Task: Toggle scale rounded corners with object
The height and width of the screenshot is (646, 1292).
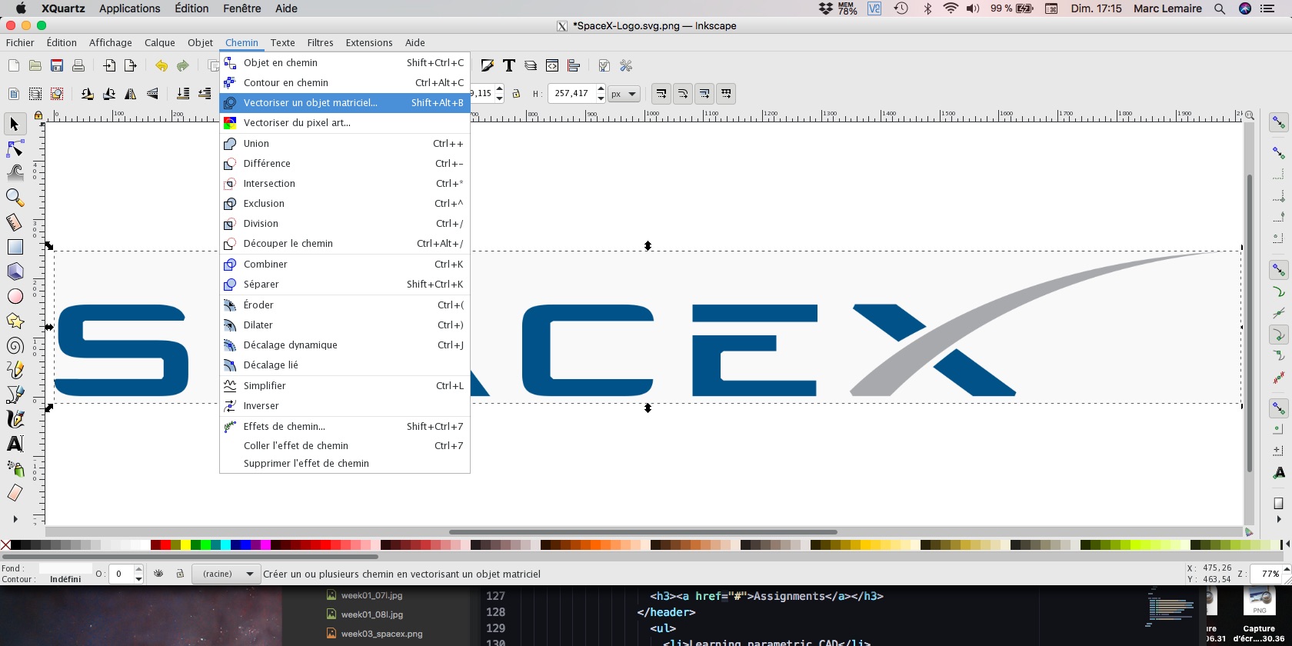Action: click(682, 94)
